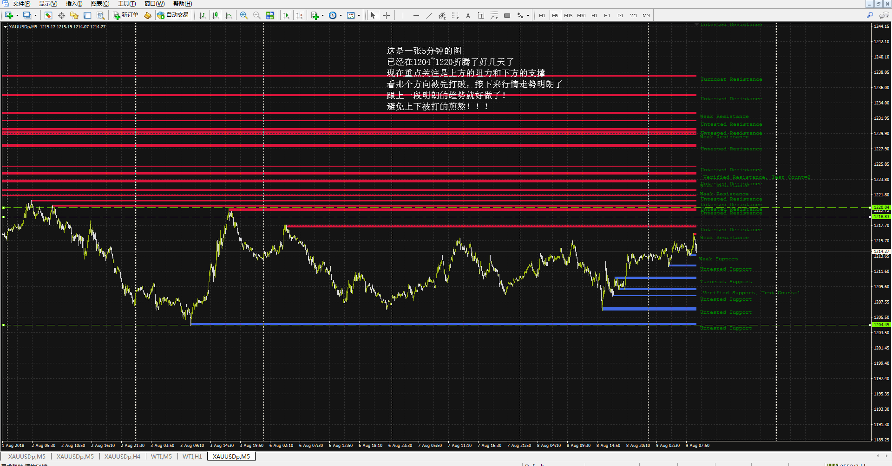Click the tile windows icon
The image size is (892, 466).
270,15
